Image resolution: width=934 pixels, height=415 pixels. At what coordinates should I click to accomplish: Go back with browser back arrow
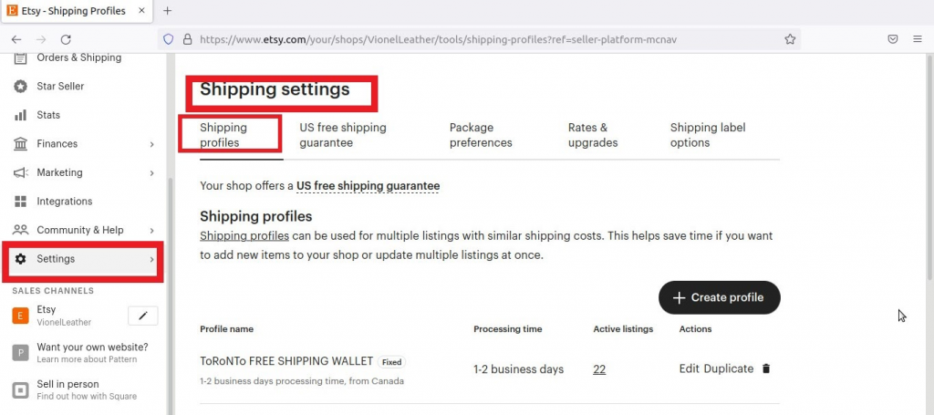16,39
